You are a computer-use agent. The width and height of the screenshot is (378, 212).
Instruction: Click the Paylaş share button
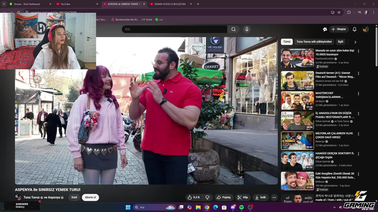tap(223, 197)
